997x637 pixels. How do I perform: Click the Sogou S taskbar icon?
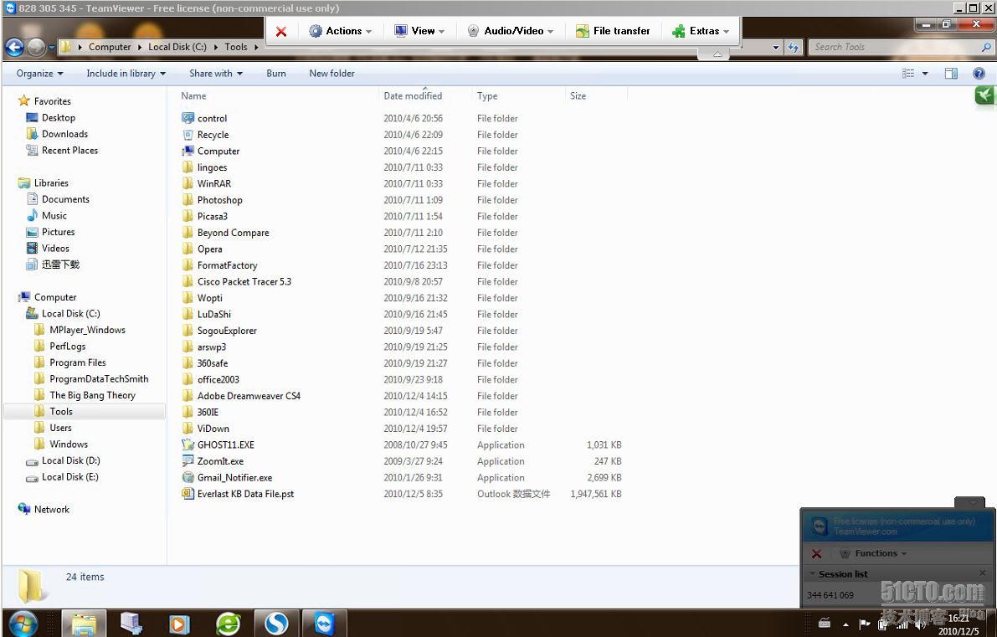click(276, 624)
